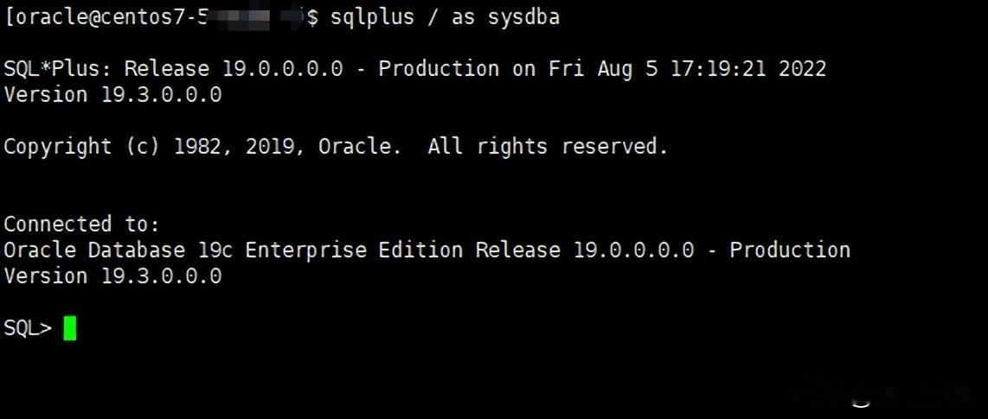Click All rights reserved text
The image size is (988, 419).
click(x=548, y=147)
